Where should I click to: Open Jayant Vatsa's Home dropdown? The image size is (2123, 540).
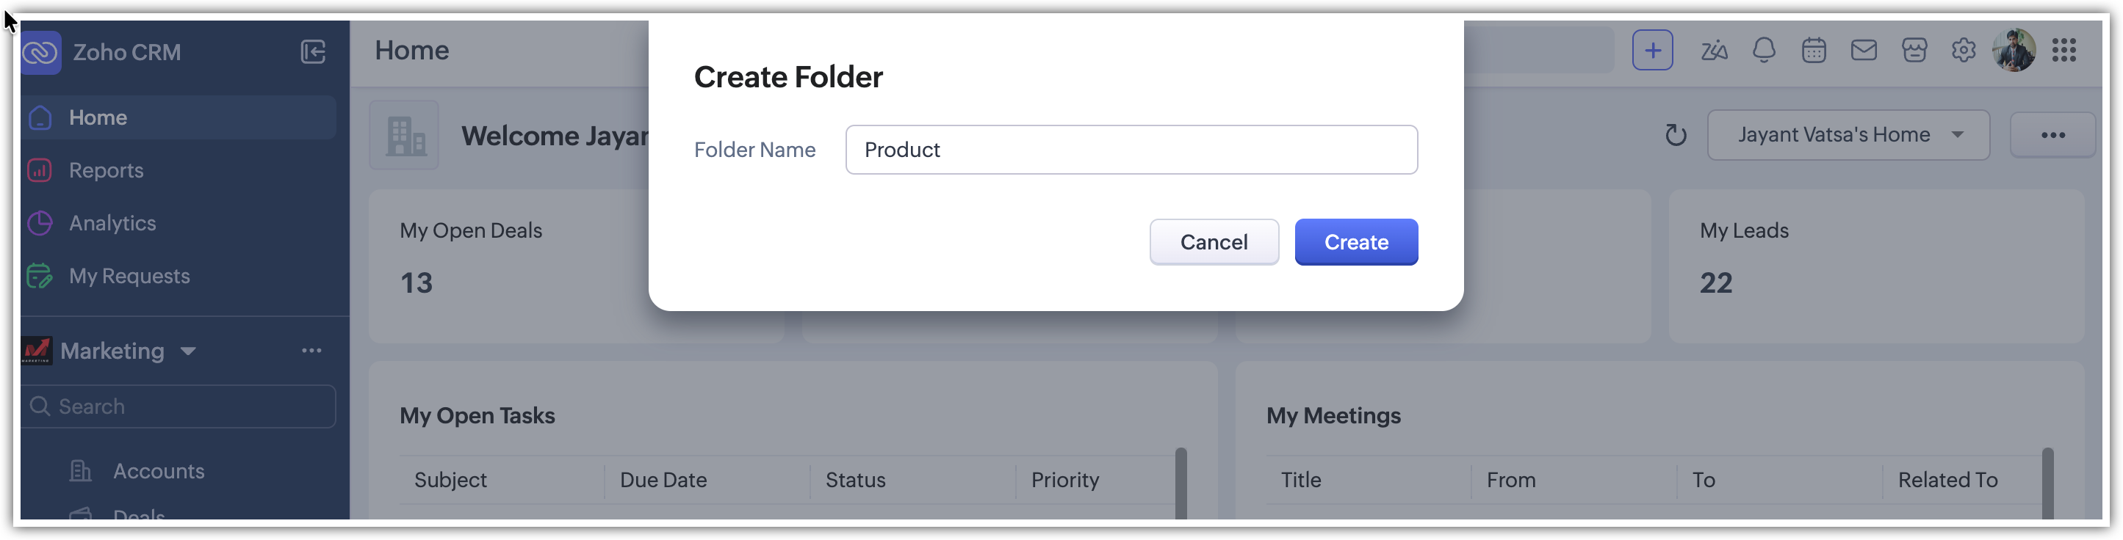1848,135
